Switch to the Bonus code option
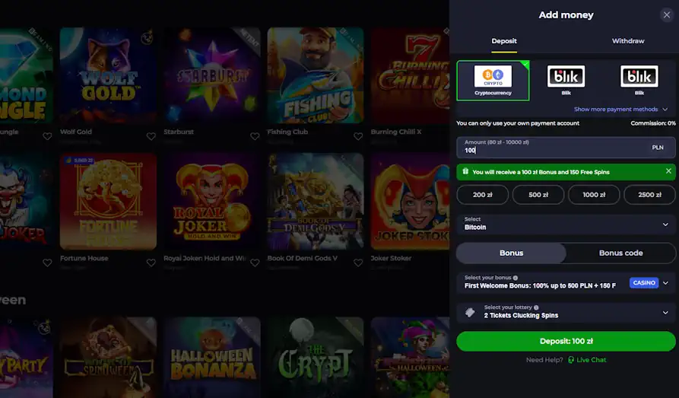679x398 pixels. (620, 253)
